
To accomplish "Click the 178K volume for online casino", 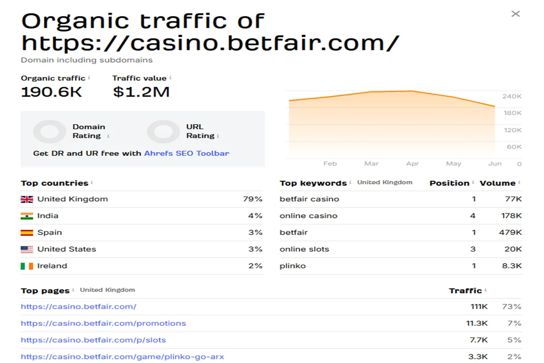I will coord(512,216).
